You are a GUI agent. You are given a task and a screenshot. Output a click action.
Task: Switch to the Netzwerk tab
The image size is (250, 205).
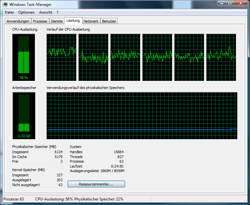tap(91, 21)
